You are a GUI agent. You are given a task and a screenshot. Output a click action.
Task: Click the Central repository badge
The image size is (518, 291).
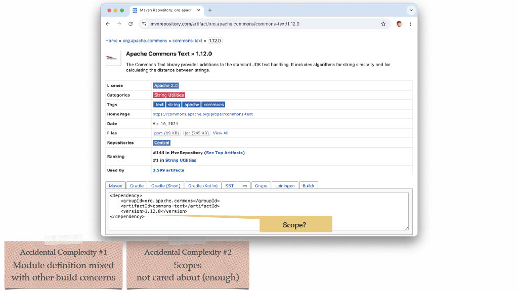pyautogui.click(x=161, y=143)
